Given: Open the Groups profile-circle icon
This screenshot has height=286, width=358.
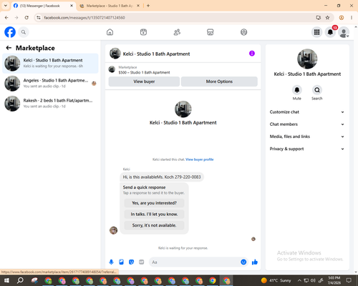Looking at the screenshot, I should tap(243, 32).
